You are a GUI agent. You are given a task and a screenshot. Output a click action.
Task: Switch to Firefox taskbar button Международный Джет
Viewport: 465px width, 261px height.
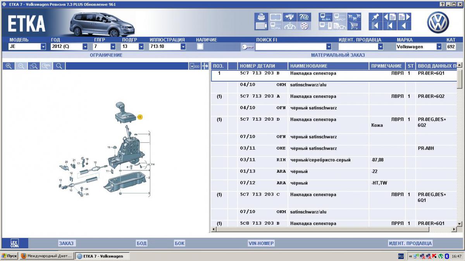click(x=46, y=256)
